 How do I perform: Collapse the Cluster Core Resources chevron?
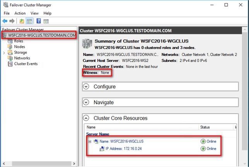[86, 118]
